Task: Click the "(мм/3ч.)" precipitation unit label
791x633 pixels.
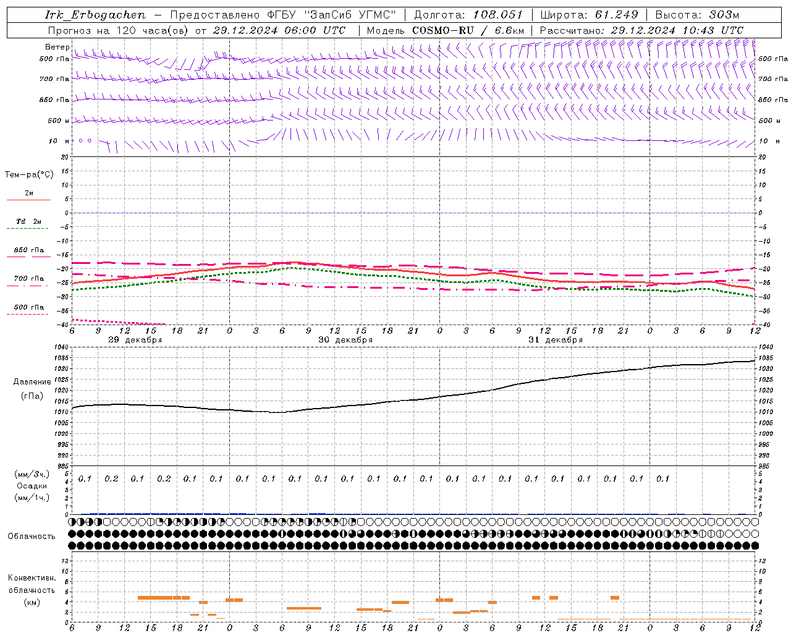Action: coord(32,474)
